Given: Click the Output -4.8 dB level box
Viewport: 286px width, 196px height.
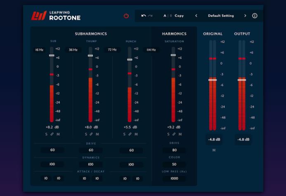Looking at the screenshot, I should 243,140.
